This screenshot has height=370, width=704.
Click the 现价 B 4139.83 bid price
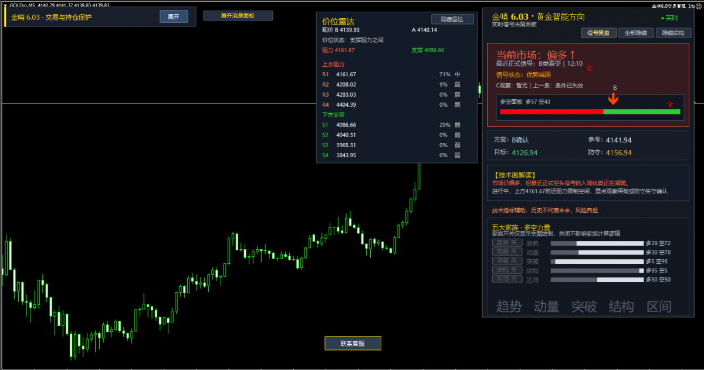pyautogui.click(x=341, y=30)
